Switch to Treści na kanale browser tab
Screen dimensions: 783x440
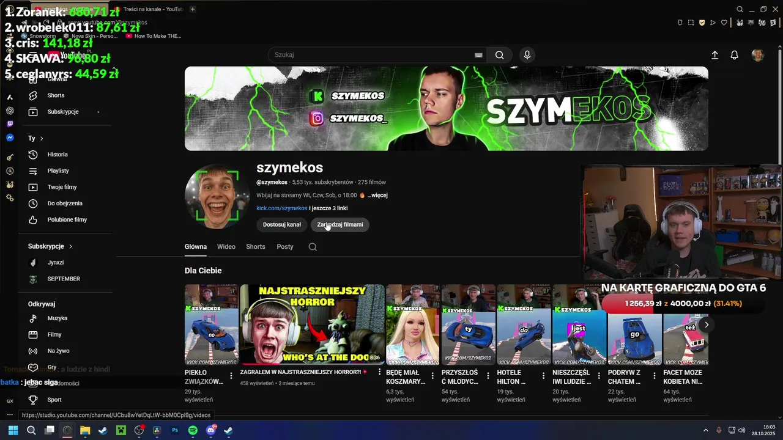149,9
